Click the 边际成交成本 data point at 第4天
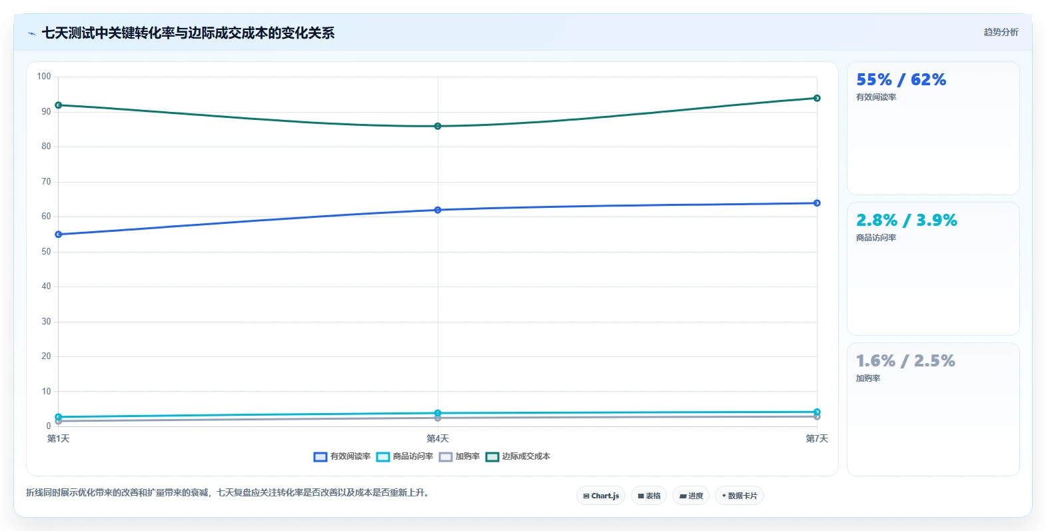This screenshot has height=531, width=1046. click(438, 126)
